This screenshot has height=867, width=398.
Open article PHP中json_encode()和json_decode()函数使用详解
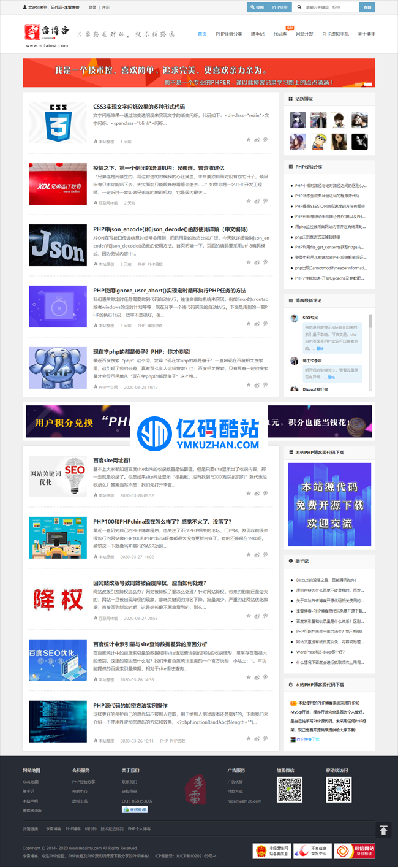[x=170, y=229]
